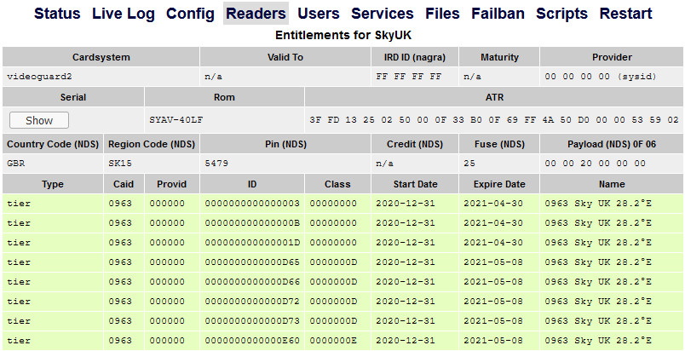Click the Cardsystem column header
The height and width of the screenshot is (351, 685).
101,57
